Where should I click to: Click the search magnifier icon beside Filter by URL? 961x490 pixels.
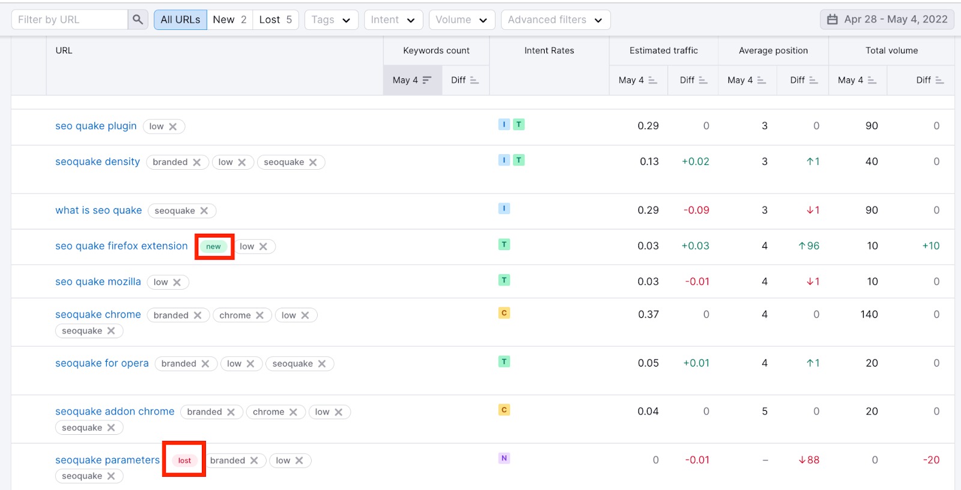click(138, 20)
